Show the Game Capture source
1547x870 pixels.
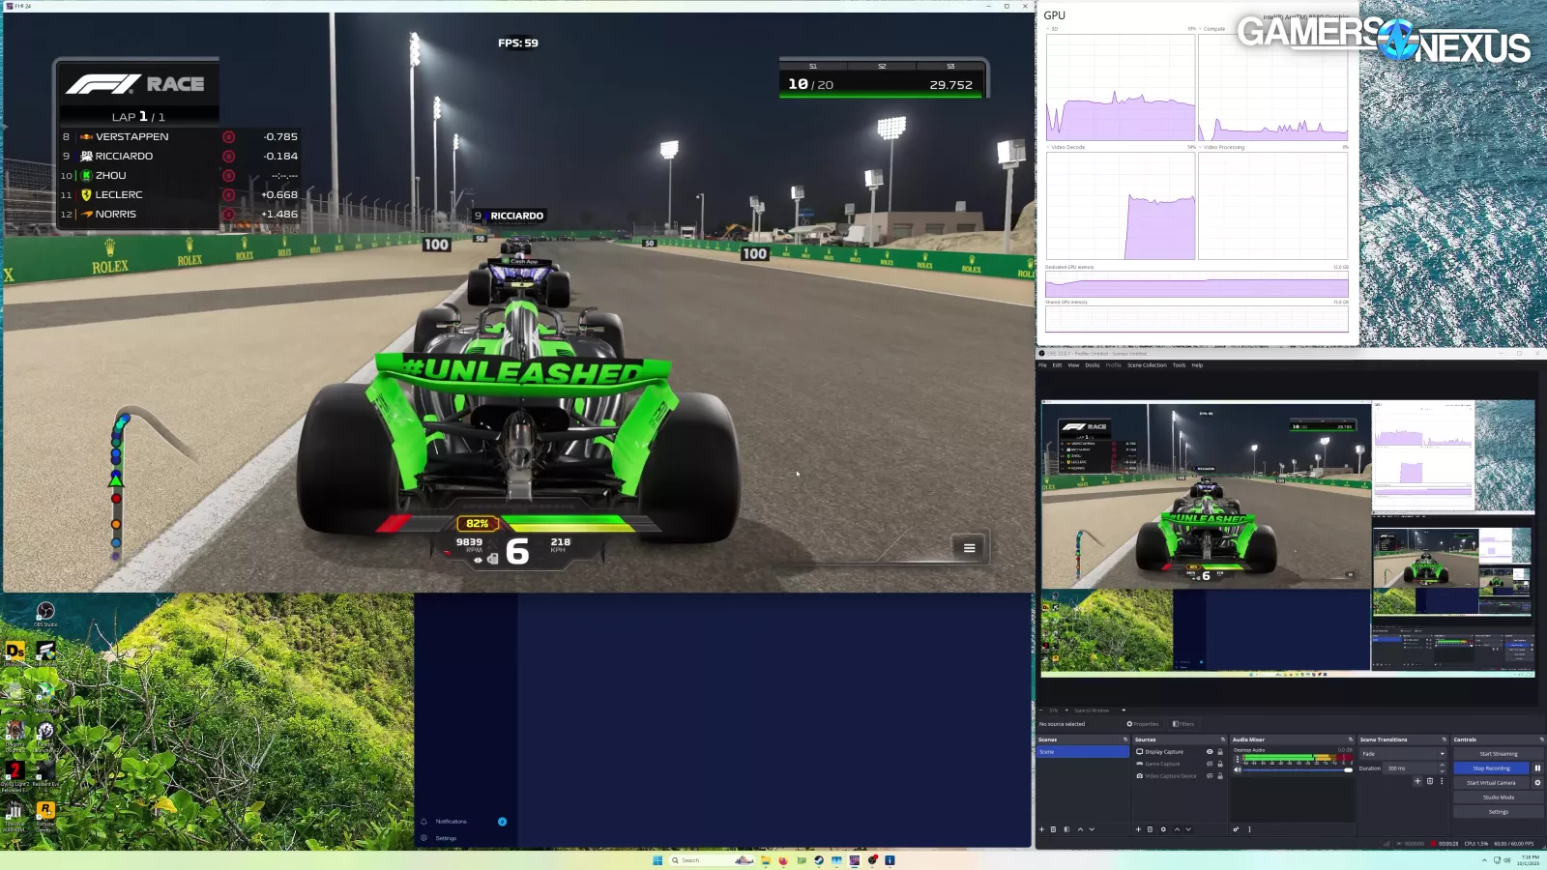(x=1209, y=764)
